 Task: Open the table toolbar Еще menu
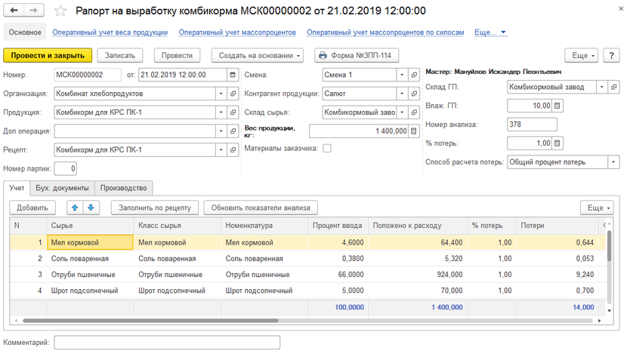pyautogui.click(x=597, y=208)
